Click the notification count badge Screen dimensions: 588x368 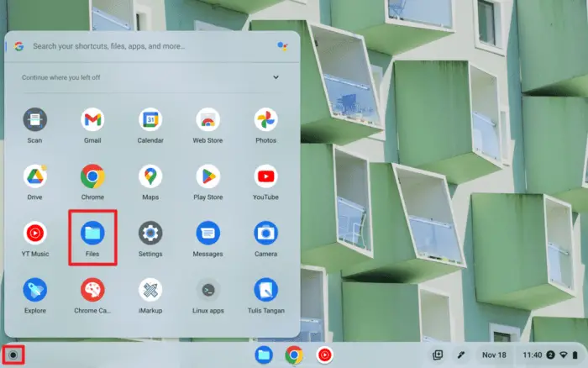550,355
